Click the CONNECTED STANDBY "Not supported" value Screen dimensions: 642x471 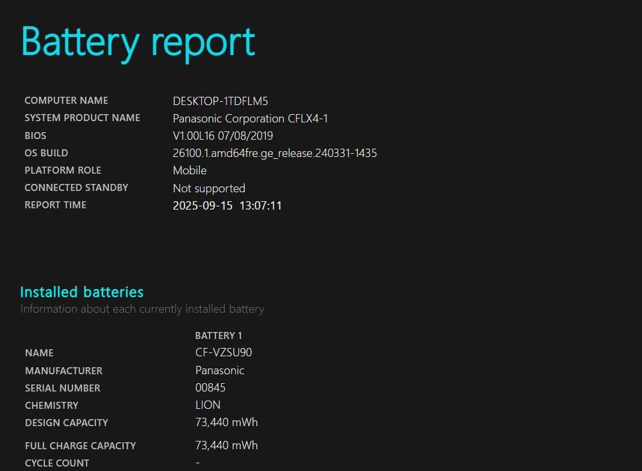coord(209,188)
